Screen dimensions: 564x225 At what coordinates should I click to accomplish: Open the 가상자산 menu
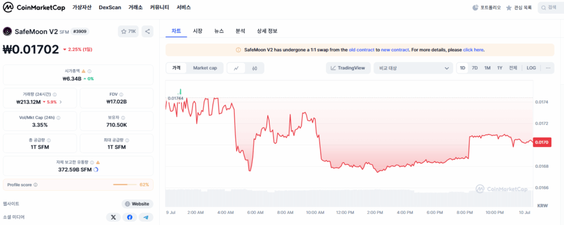[x=82, y=8]
